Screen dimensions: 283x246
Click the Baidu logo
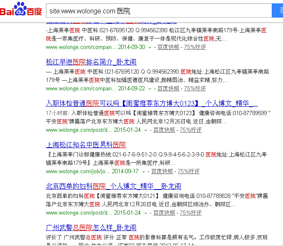click(x=21, y=9)
